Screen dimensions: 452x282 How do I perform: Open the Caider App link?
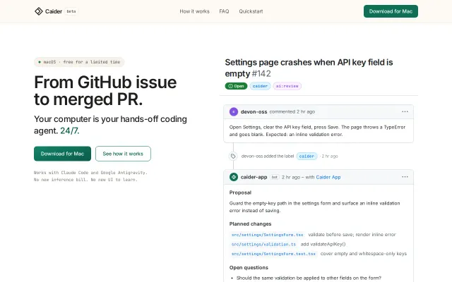point(328,177)
